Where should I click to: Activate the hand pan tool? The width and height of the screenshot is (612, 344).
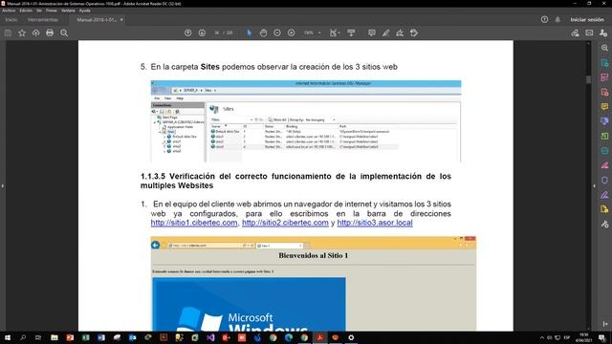pos(264,33)
